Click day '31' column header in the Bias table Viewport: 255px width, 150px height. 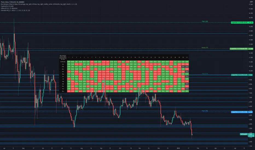187,57
